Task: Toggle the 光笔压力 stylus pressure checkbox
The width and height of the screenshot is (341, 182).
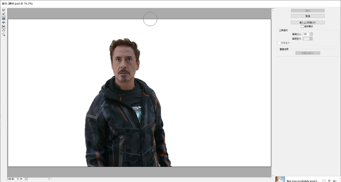Action: point(279,43)
